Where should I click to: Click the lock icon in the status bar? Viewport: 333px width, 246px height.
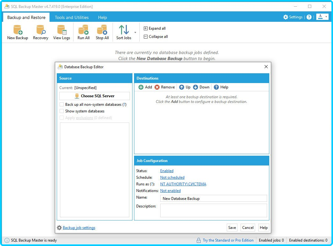click(x=199, y=240)
